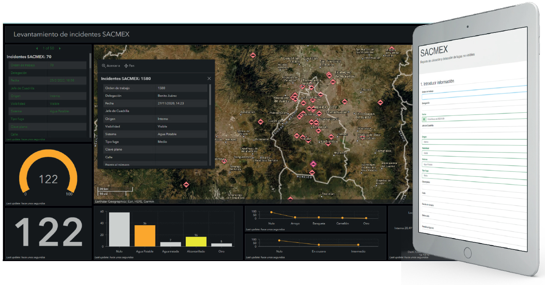Click the large 122 indicator number
The width and height of the screenshot is (545, 285).
click(x=49, y=233)
